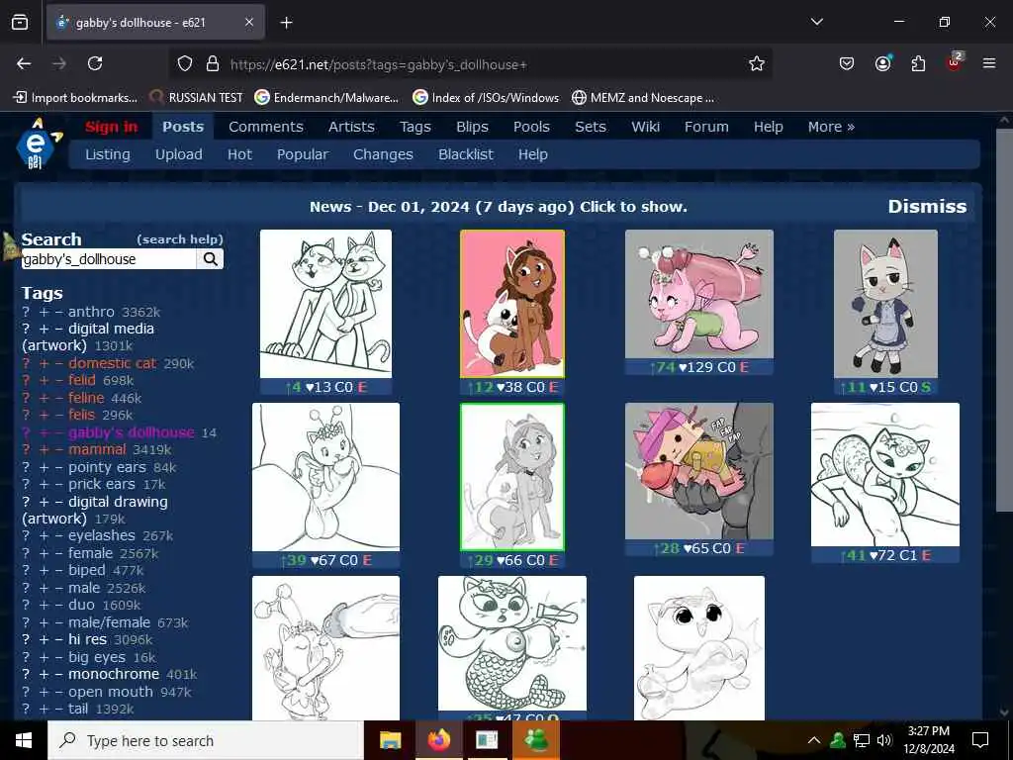1013x760 pixels.
Task: Click Hot in the posts submenu
Action: pyautogui.click(x=239, y=154)
